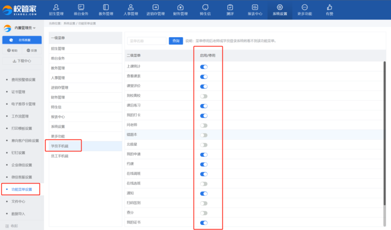
Task: Select 员工手机端 in the first-level menu list
Action: 59,156
